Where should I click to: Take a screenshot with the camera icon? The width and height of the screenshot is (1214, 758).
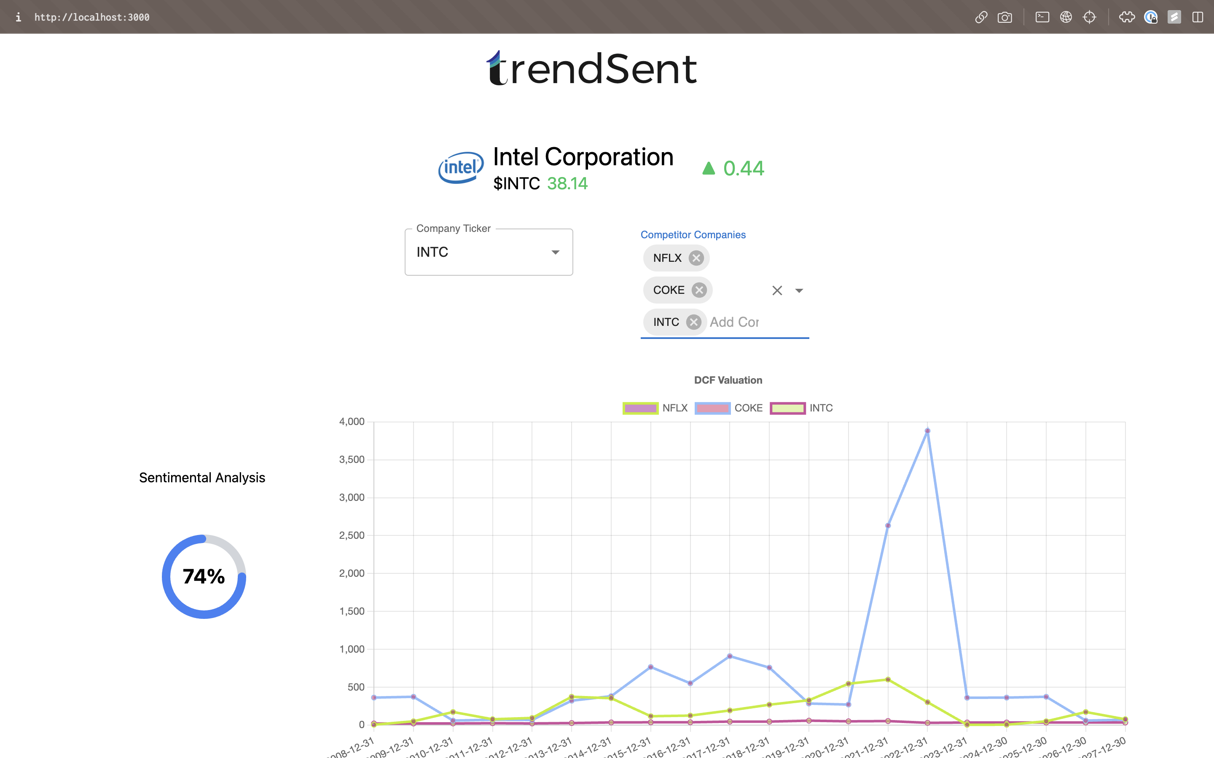[1005, 17]
